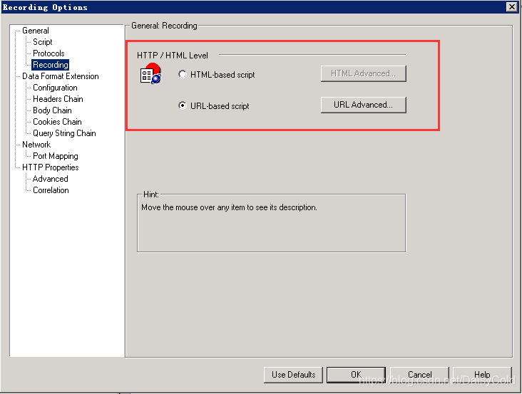Select the Headers Chain item
This screenshot has height=394, width=522.
pyautogui.click(x=58, y=99)
